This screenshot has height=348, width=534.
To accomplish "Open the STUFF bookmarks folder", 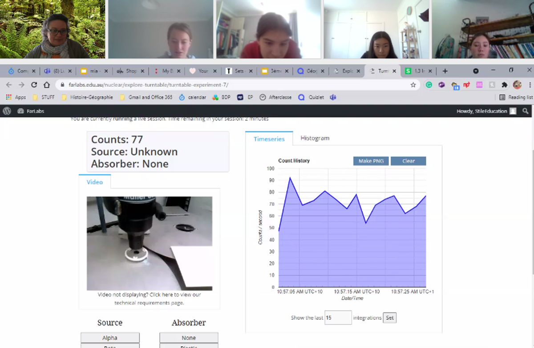I will point(44,97).
